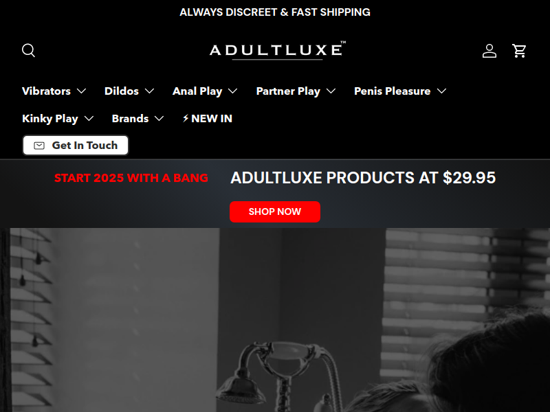
Task: Expand the Kinky Play chevron
Action: [x=89, y=118]
